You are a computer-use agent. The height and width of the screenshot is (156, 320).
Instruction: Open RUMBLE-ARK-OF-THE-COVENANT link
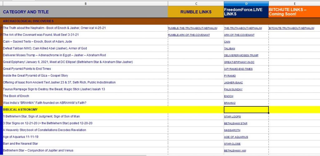[189, 35]
